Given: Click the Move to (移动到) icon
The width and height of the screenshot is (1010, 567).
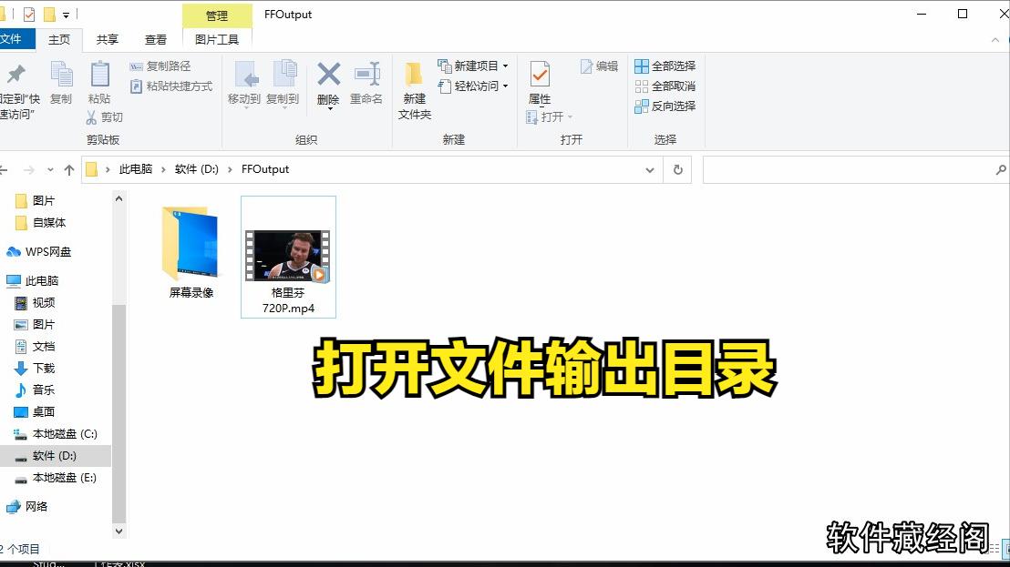Looking at the screenshot, I should click(244, 80).
